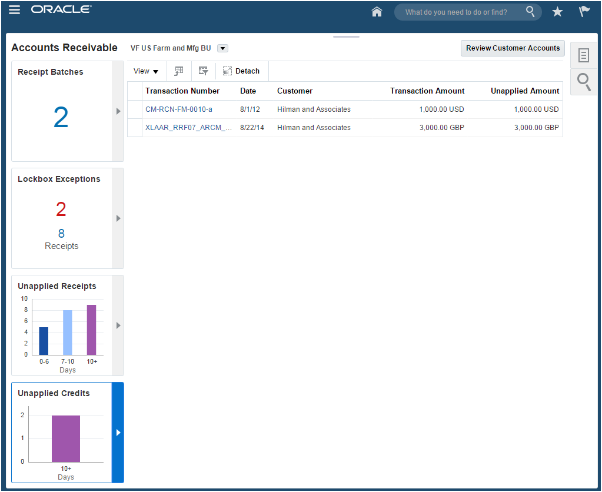This screenshot has width=602, height=492.
Task: Click Review Customer Accounts button
Action: tap(513, 48)
